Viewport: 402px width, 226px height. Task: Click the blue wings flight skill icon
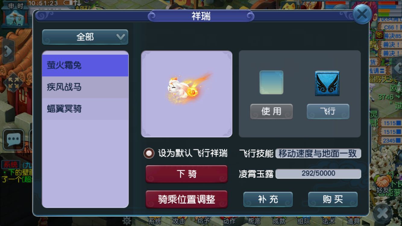327,83
